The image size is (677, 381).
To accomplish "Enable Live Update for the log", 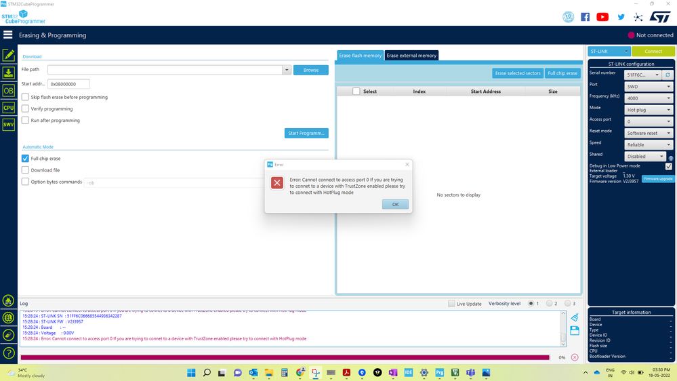I will click(x=451, y=304).
